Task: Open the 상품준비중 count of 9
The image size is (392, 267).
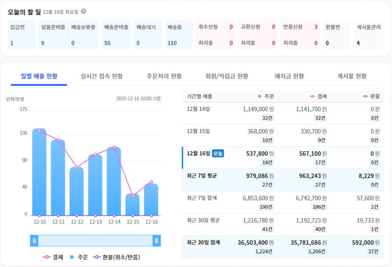Action: pyautogui.click(x=43, y=43)
